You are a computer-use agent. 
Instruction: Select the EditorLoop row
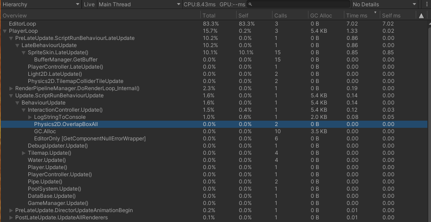coord(214,24)
